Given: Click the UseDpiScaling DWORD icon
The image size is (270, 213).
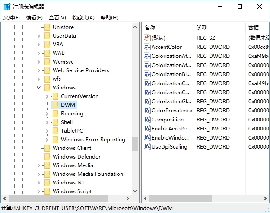Looking at the screenshot, I should pos(147,146).
